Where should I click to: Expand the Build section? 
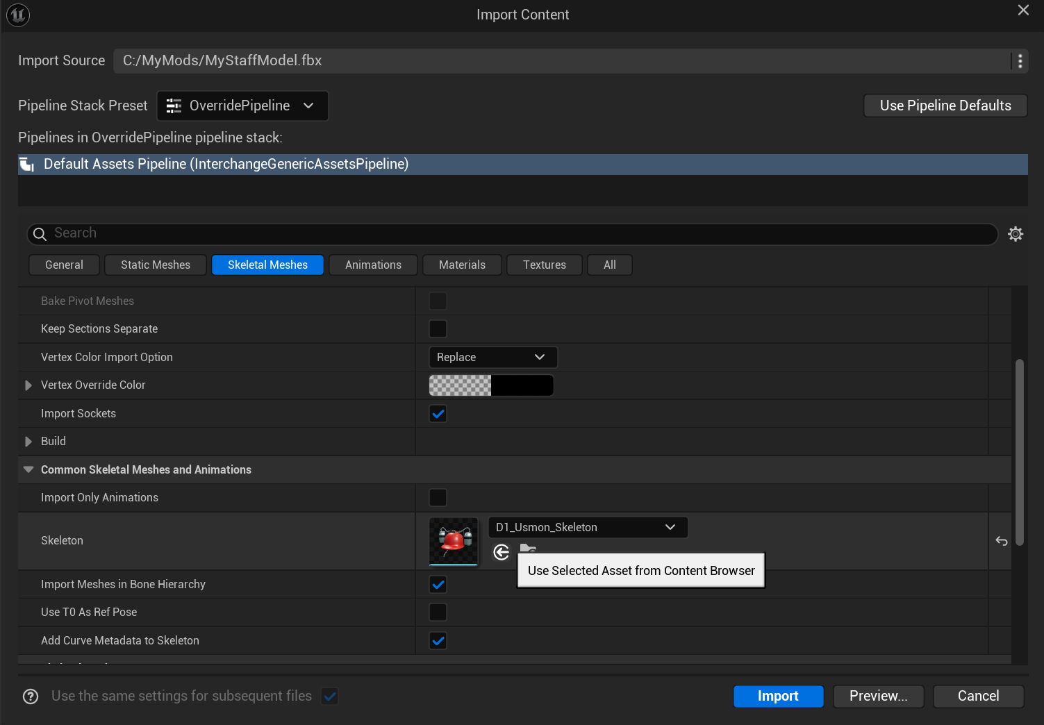(x=28, y=442)
